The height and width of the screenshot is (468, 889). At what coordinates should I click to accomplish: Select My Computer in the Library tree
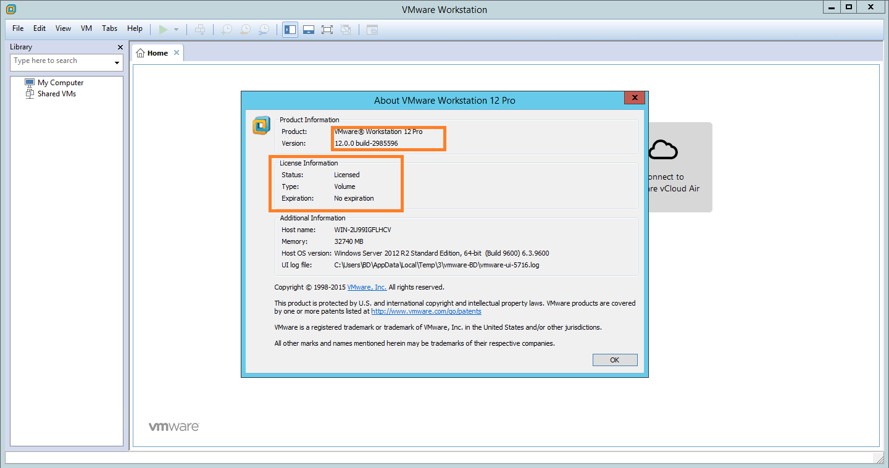(61, 82)
